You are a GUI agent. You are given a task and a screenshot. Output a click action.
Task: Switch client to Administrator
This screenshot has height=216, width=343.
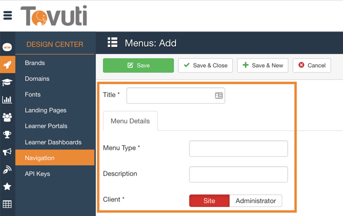256,201
